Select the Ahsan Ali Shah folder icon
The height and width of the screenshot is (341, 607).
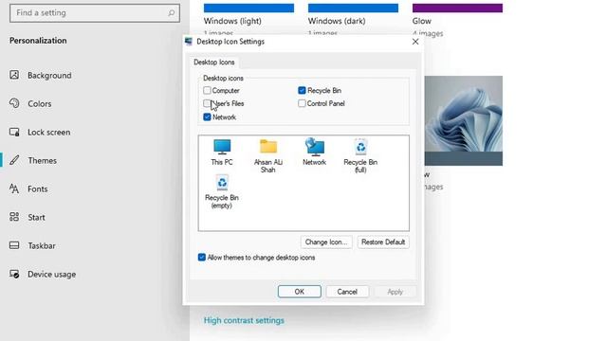click(x=268, y=155)
